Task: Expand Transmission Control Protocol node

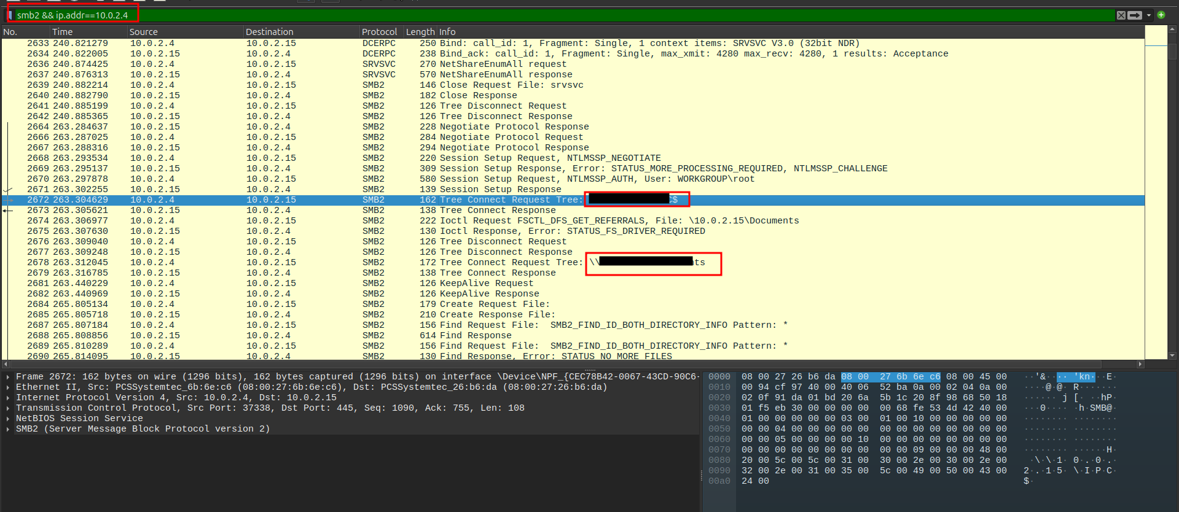Action: [x=7, y=408]
